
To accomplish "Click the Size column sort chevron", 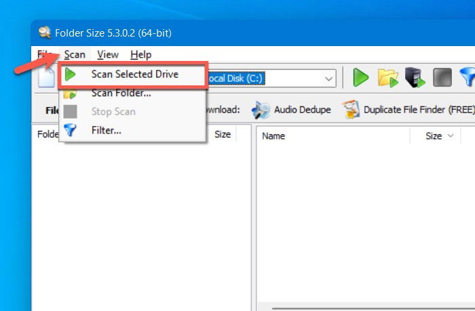I will pos(451,136).
